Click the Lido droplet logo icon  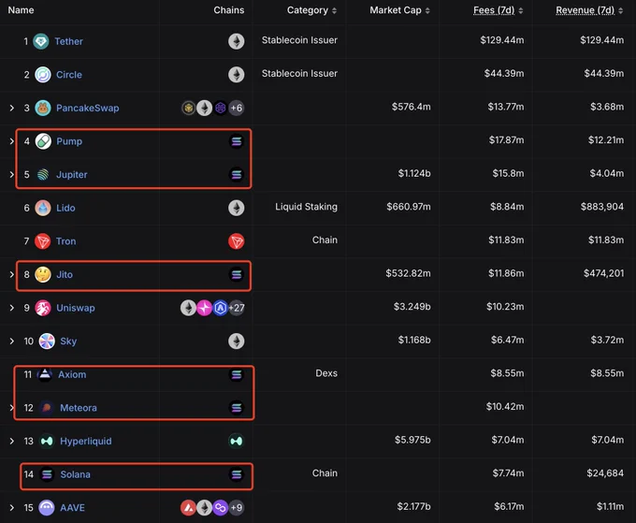coord(43,208)
